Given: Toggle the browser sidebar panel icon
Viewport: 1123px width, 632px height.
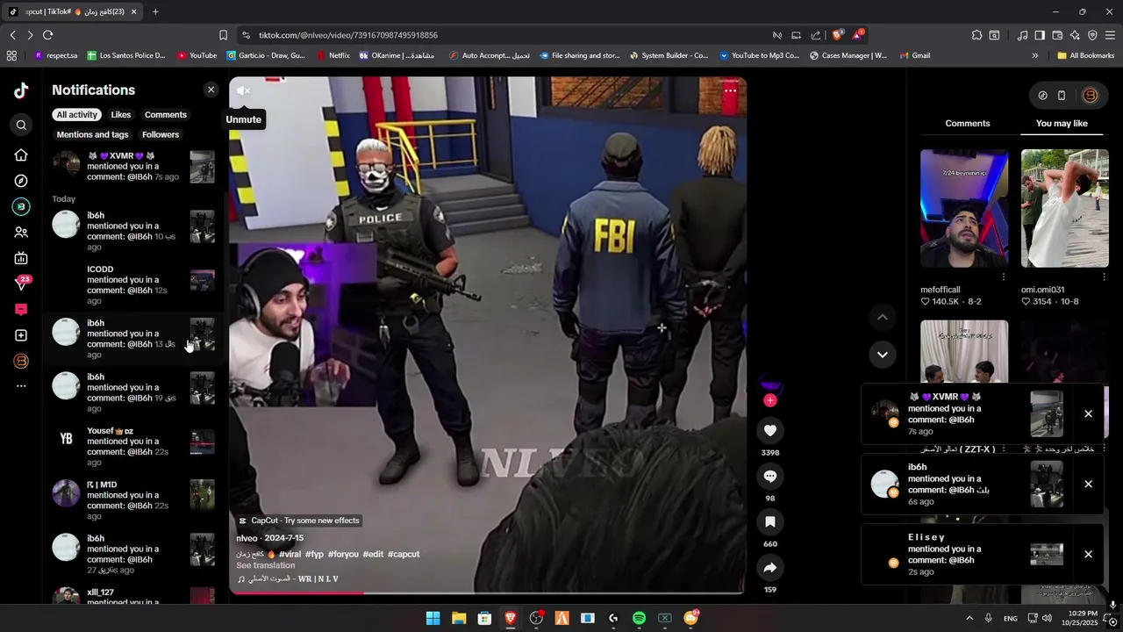Looking at the screenshot, I should tap(1040, 35).
